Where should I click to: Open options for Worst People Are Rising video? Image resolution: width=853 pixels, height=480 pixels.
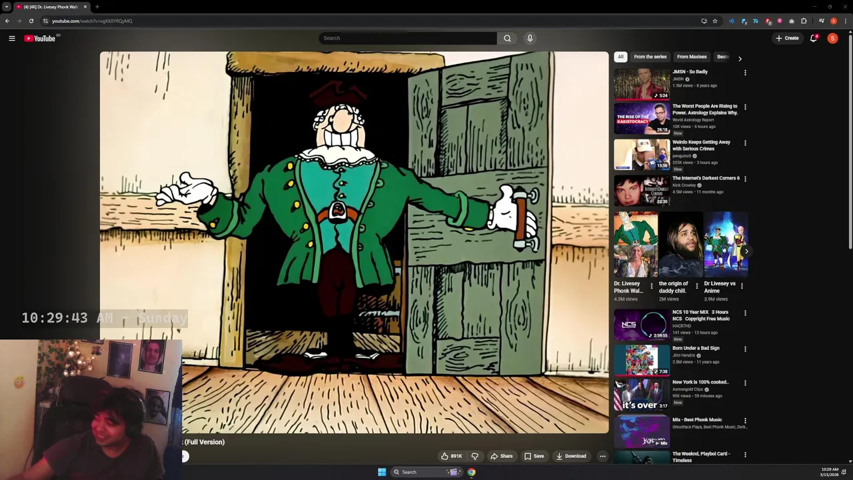[745, 107]
